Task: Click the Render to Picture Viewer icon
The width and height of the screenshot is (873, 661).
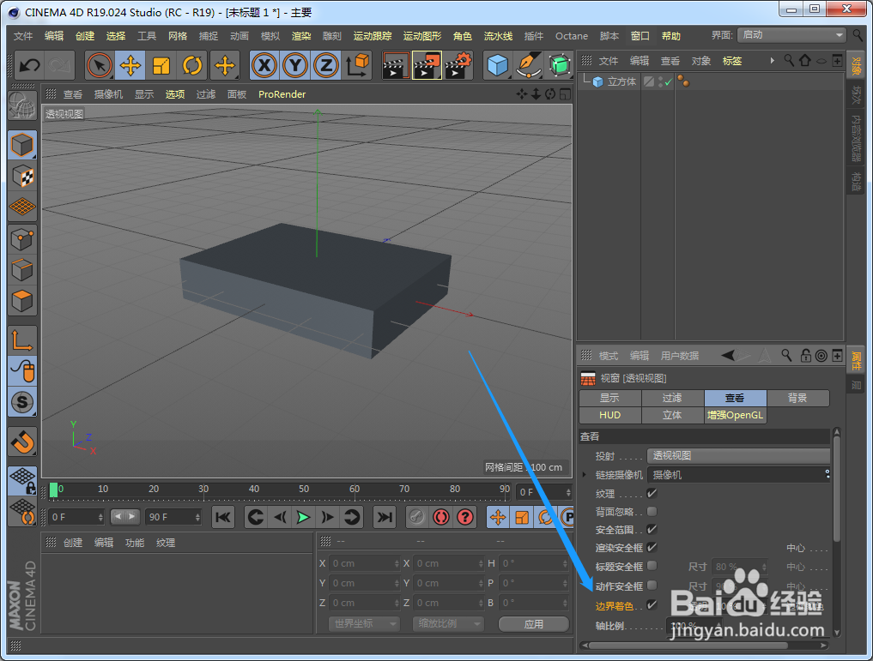Action: pos(427,65)
